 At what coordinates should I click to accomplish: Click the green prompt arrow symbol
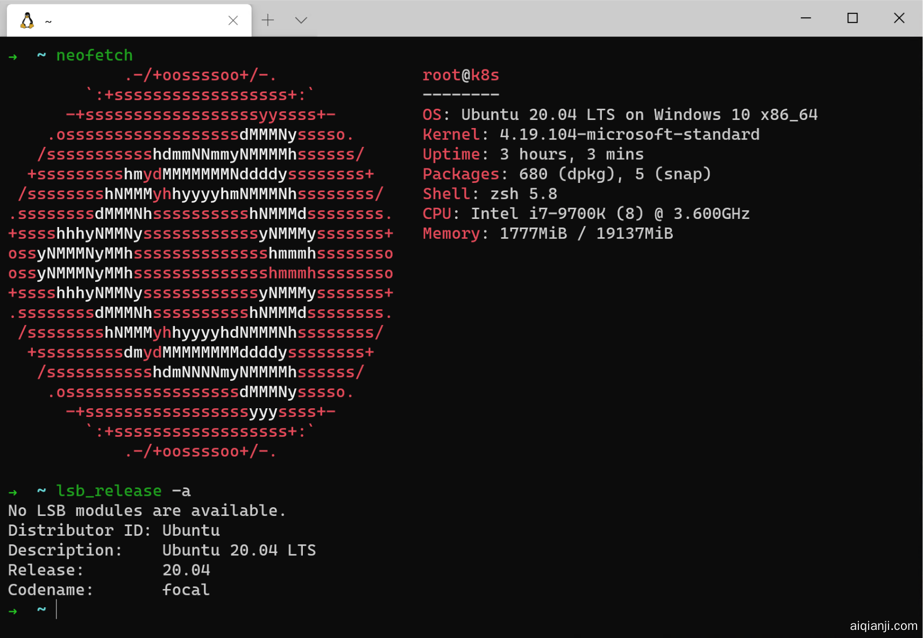coord(13,610)
